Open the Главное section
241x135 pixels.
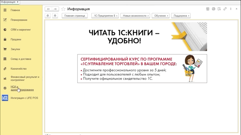pos(15,10)
